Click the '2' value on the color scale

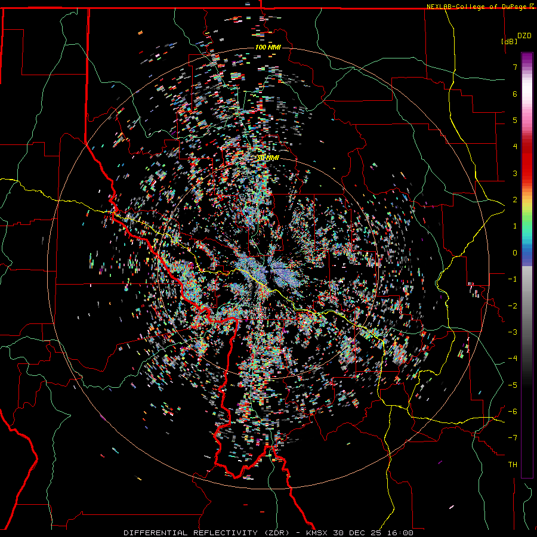(x=515, y=200)
